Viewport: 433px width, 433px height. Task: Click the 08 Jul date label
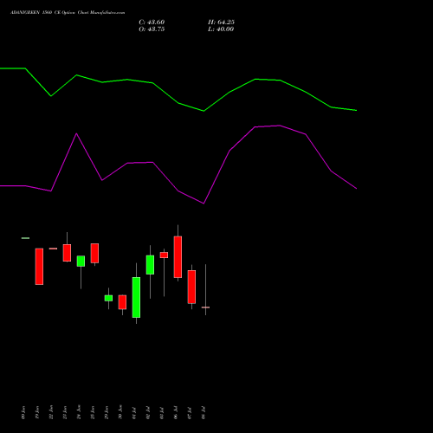coord(204,413)
